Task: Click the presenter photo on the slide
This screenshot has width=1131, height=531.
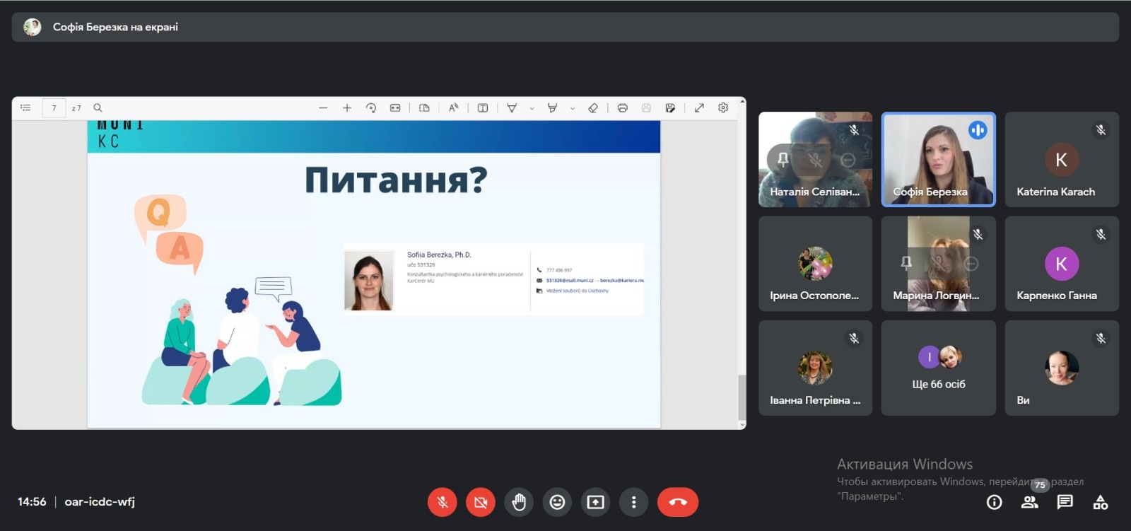Action: [368, 280]
